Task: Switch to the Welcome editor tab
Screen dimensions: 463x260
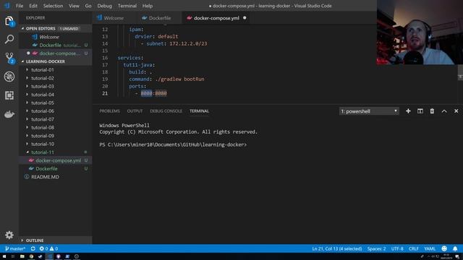Action: 114,18
